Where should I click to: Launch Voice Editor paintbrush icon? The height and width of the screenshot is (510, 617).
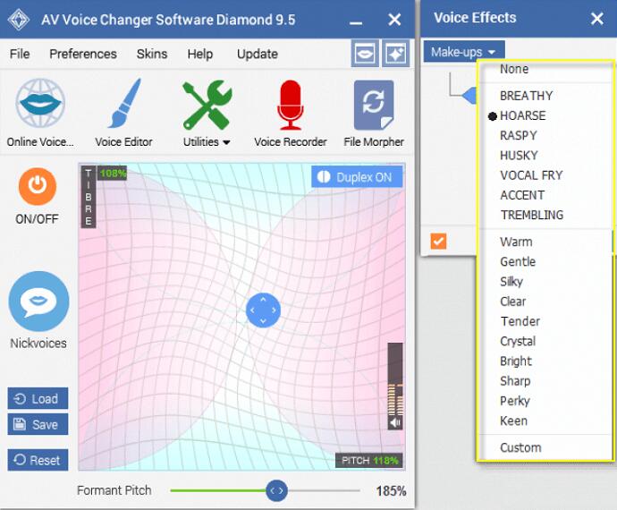pos(124,103)
